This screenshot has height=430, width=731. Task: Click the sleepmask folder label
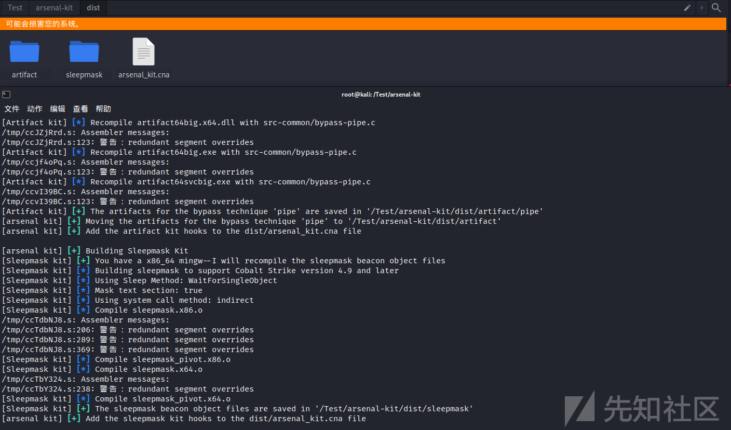[x=84, y=75]
